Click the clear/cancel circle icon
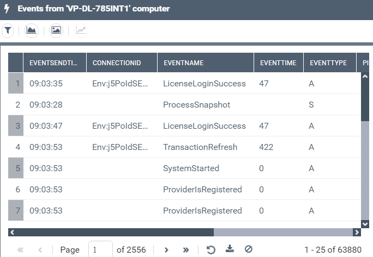Viewport: 373px width, 257px height. point(249,249)
